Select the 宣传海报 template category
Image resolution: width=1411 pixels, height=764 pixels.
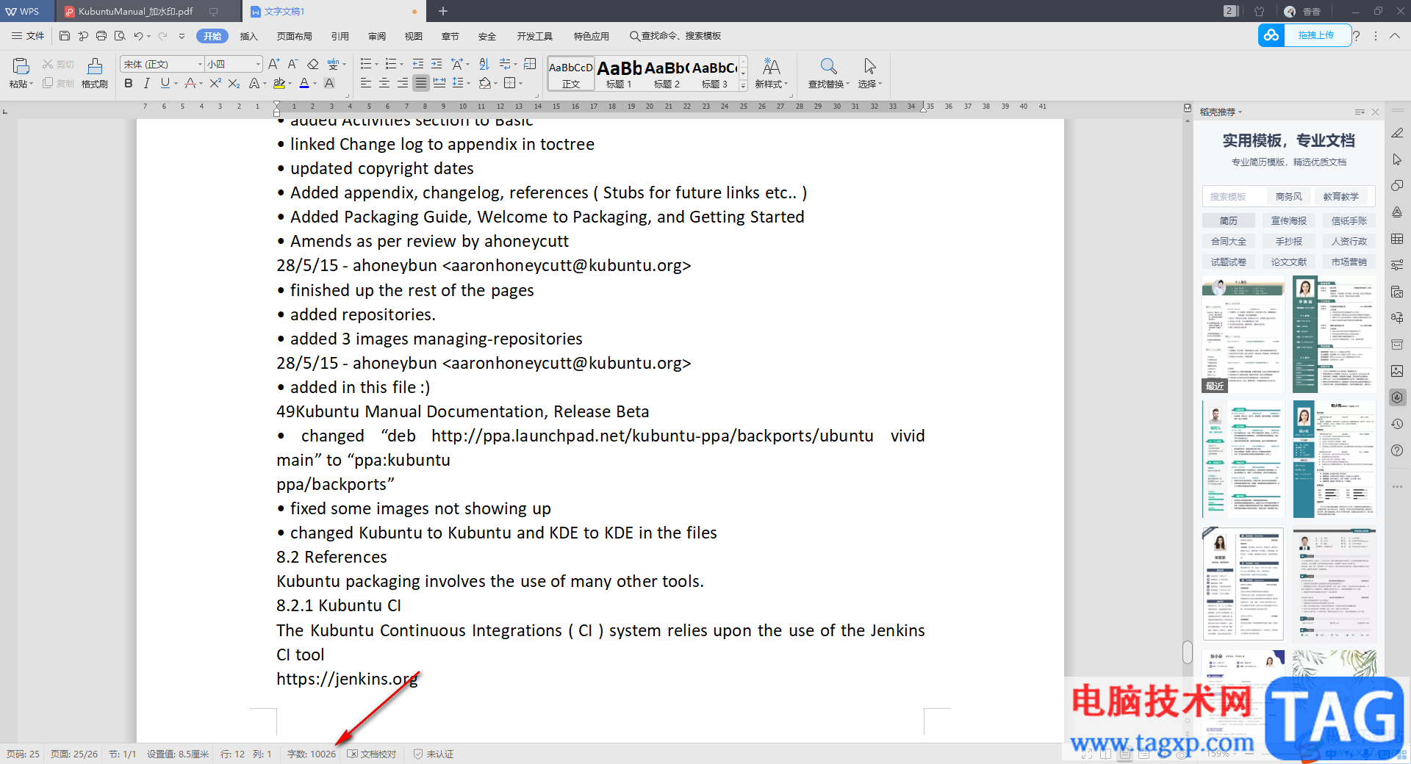pyautogui.click(x=1289, y=220)
